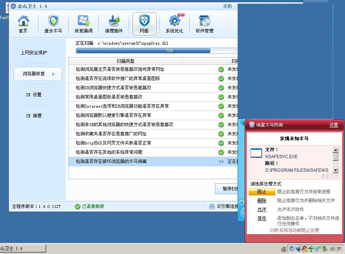The width and height of the screenshot is (345, 254).
Task: Select the 检测http协议及网页文件关联是否正常 row
Action: tap(153, 143)
